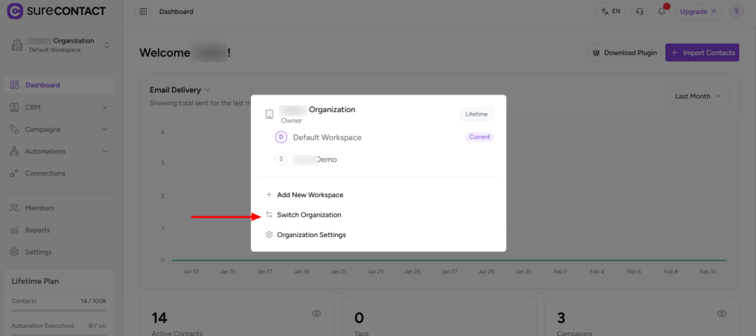The image size is (756, 336).
Task: Open the user avatar S menu
Action: [737, 12]
